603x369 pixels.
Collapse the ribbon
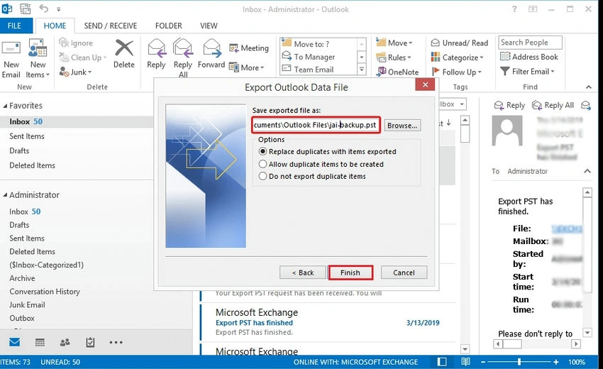588,87
